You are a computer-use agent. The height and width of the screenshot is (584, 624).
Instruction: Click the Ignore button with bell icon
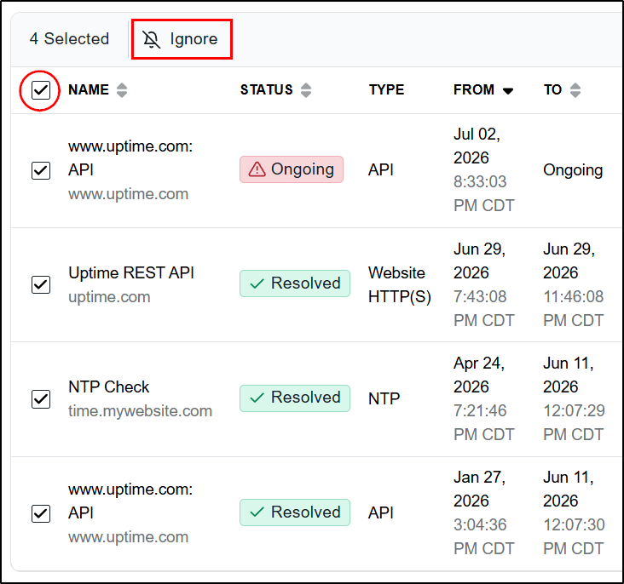click(x=182, y=39)
